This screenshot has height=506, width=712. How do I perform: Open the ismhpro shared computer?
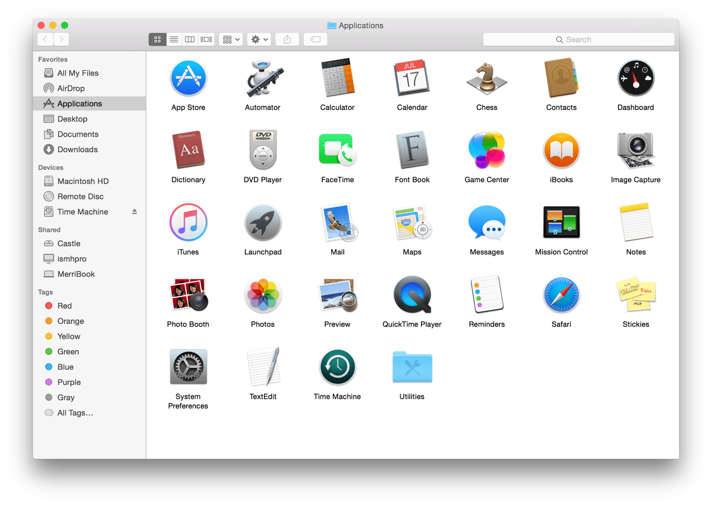point(89,259)
